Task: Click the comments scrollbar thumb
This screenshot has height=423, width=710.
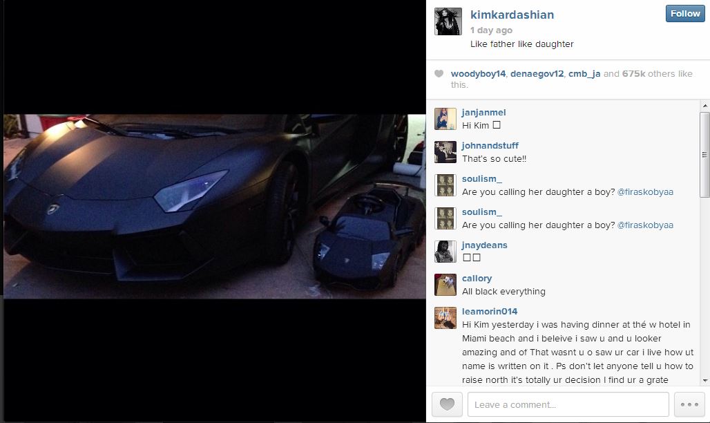Action: pos(705,154)
